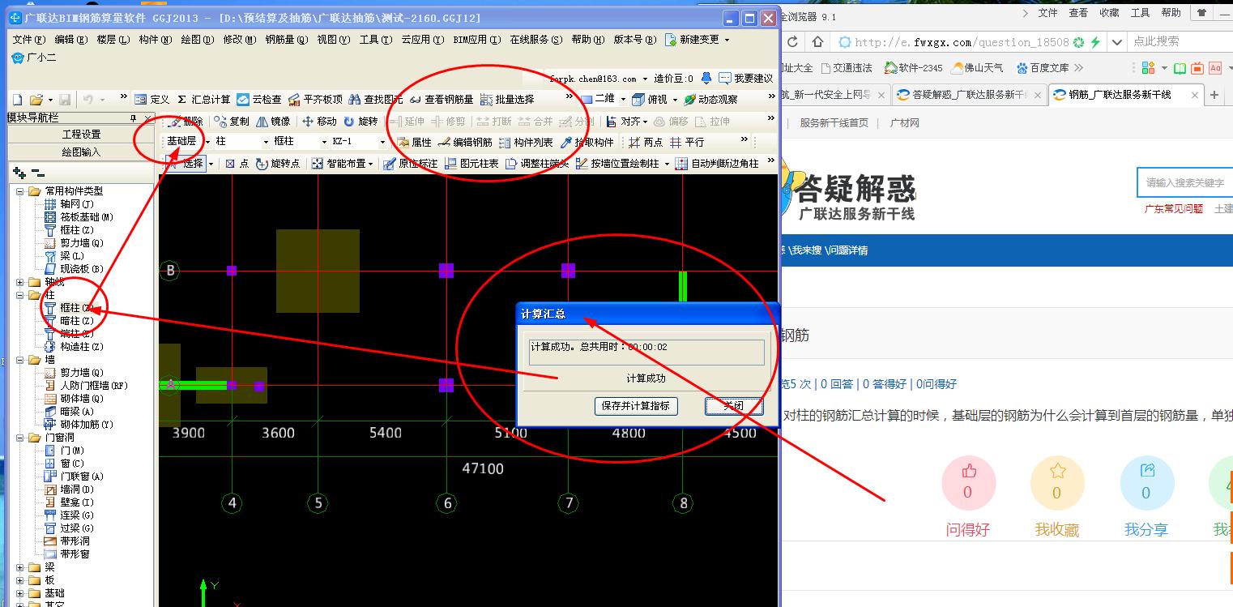
Task: Select the 旋转 rotate tool
Action: (361, 121)
